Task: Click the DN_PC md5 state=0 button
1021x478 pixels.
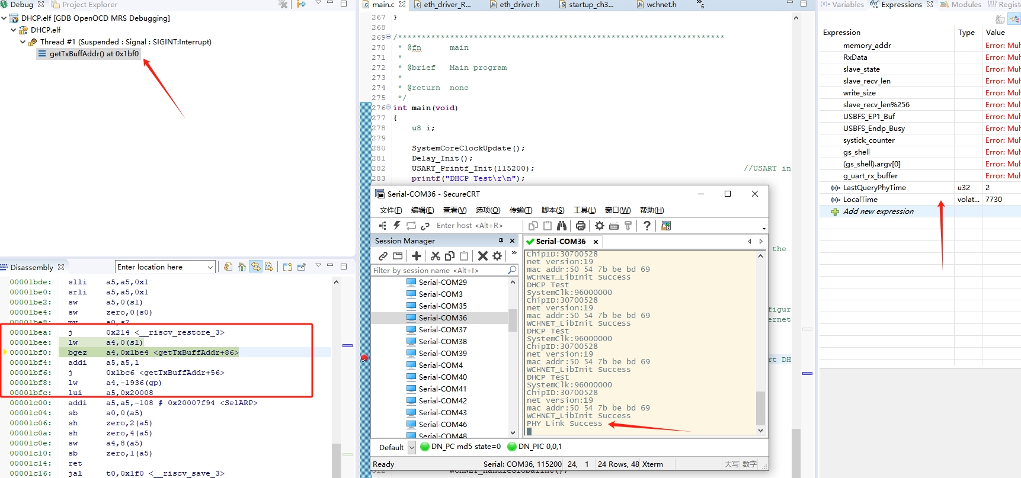Action: tap(460, 447)
